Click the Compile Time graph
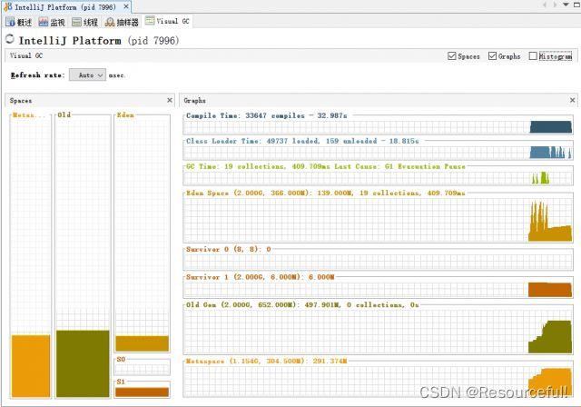Screen dimensions: 581x407 (x=378, y=127)
